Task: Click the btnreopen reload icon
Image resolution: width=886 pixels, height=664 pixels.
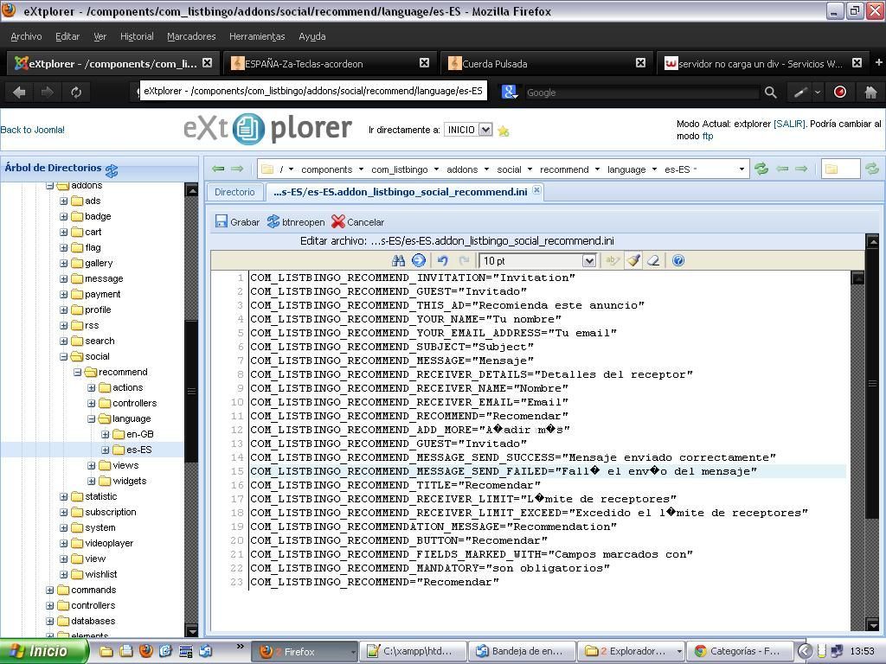Action: click(273, 222)
